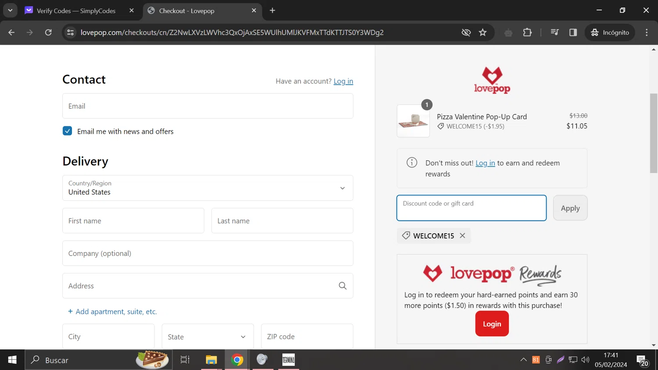Switch to Verify Codes — SimplyCodes tab
The image size is (658, 370).
coord(76,11)
